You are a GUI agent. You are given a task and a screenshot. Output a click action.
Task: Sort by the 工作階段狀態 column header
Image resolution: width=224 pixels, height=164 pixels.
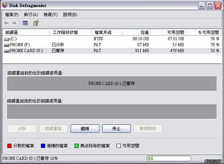70,33
